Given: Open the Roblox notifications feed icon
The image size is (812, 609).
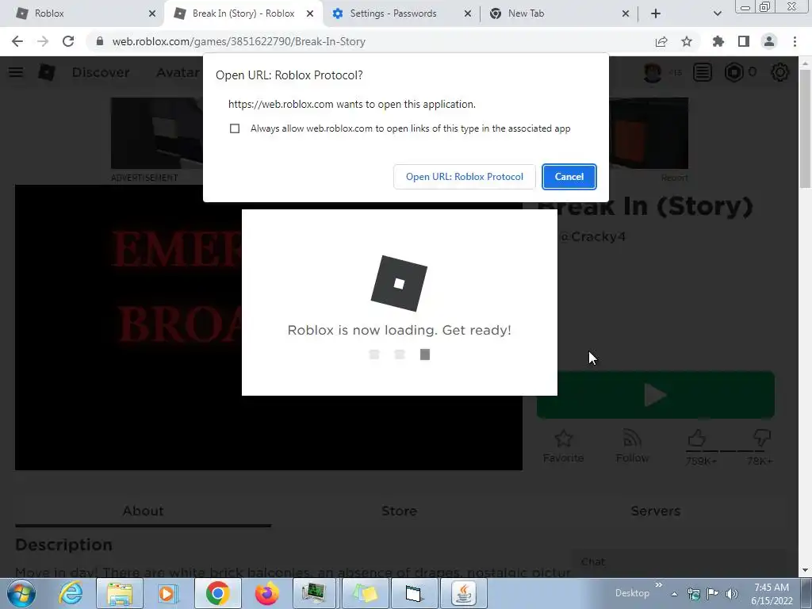Looking at the screenshot, I should point(703,72).
